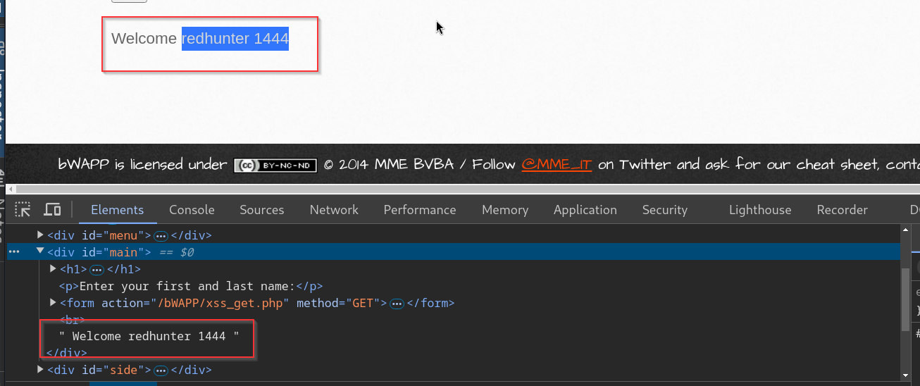Expand the form xss_get.php node
Image resolution: width=920 pixels, height=386 pixels.
[53, 303]
